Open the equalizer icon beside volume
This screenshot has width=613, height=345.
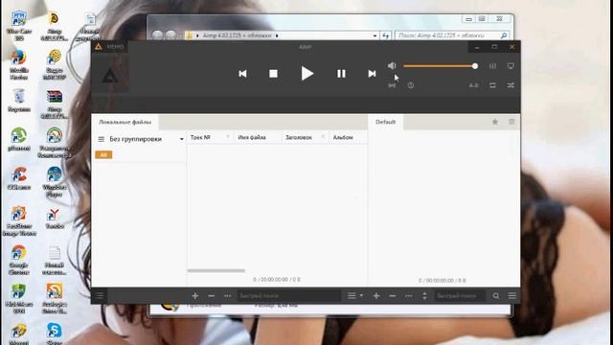tap(492, 66)
